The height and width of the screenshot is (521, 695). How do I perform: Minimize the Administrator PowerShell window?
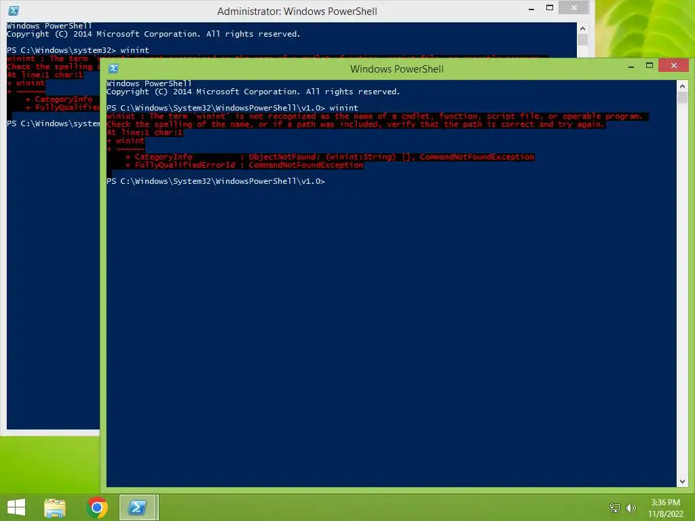531,8
